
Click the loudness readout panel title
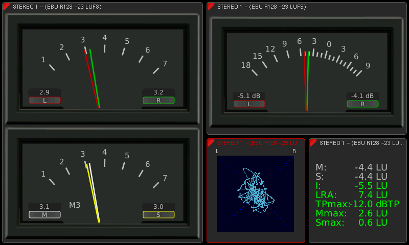pos(361,143)
